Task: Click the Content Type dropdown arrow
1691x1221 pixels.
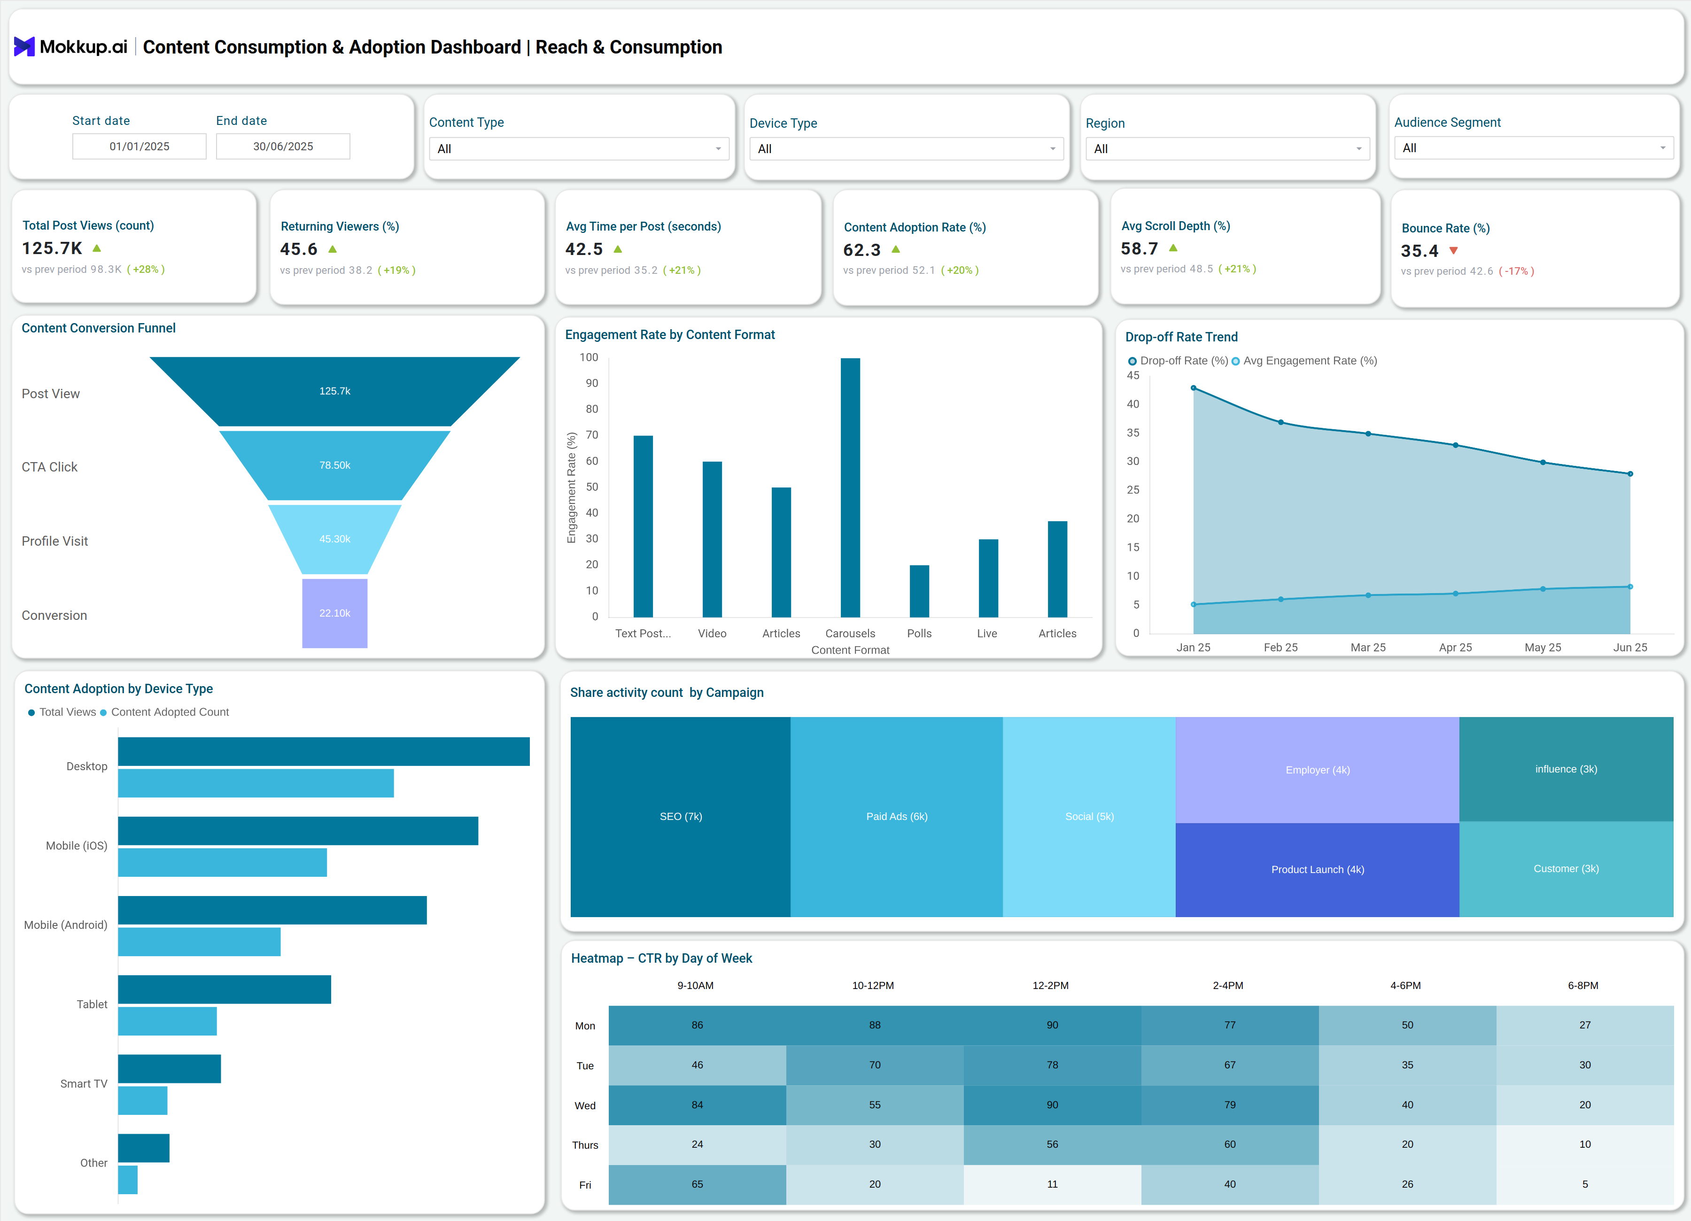Action: tap(718, 149)
